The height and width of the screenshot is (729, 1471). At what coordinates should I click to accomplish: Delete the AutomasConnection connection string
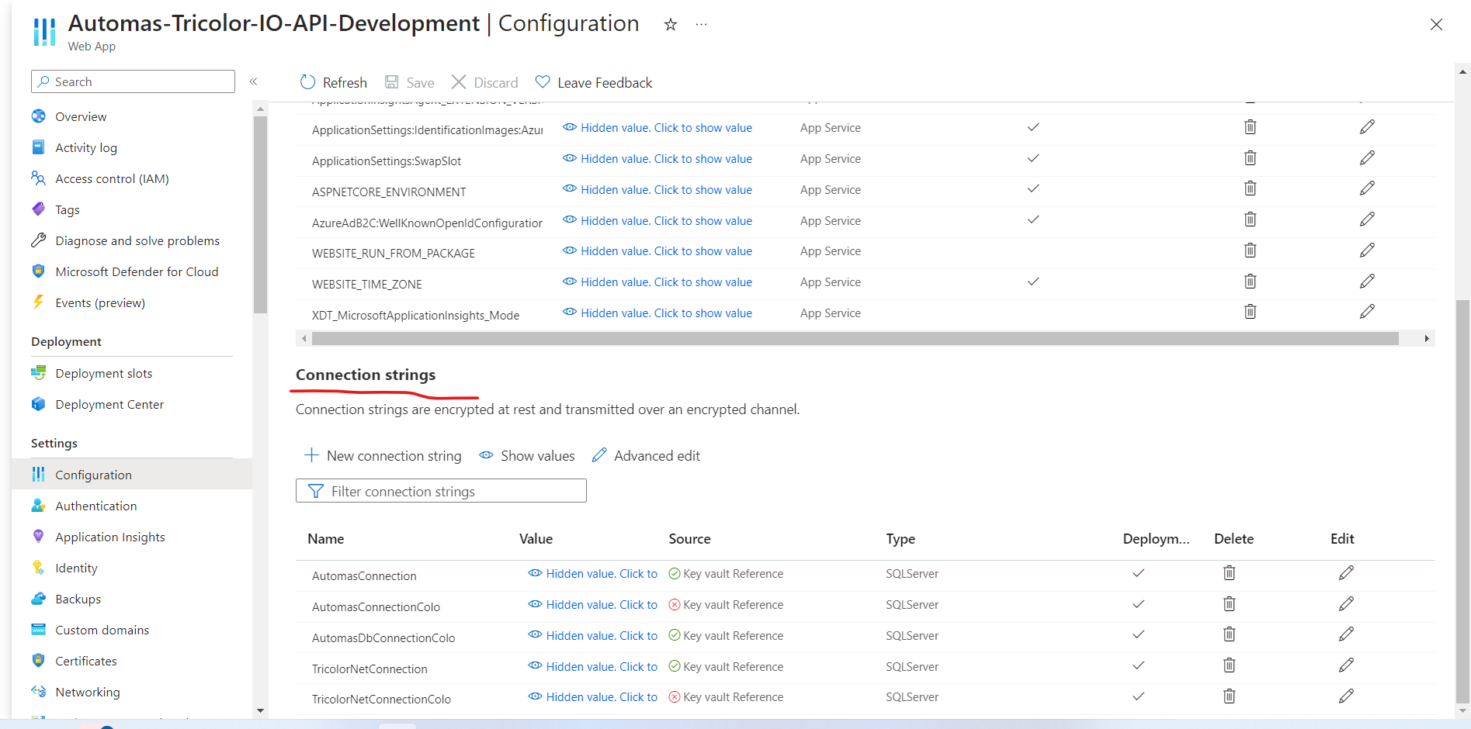1229,572
